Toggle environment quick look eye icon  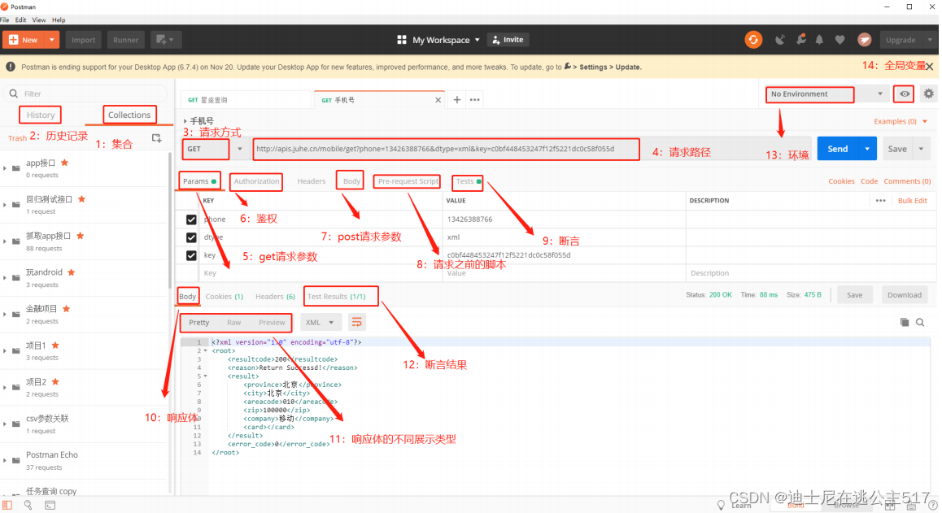[x=904, y=93]
